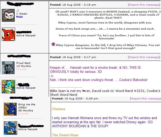Click the Pirate Krawk avatar
The width and height of the screenshot is (161, 137).
7,67
